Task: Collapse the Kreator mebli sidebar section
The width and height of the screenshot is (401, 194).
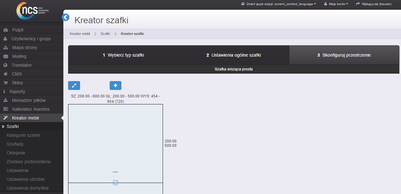Action: pyautogui.click(x=25, y=118)
